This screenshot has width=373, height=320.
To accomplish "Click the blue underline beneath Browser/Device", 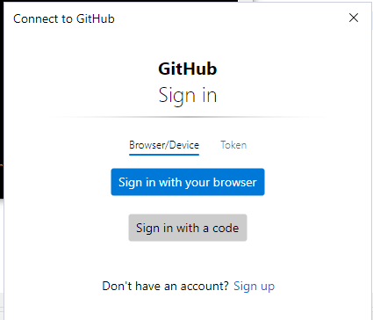I will 164,154.
